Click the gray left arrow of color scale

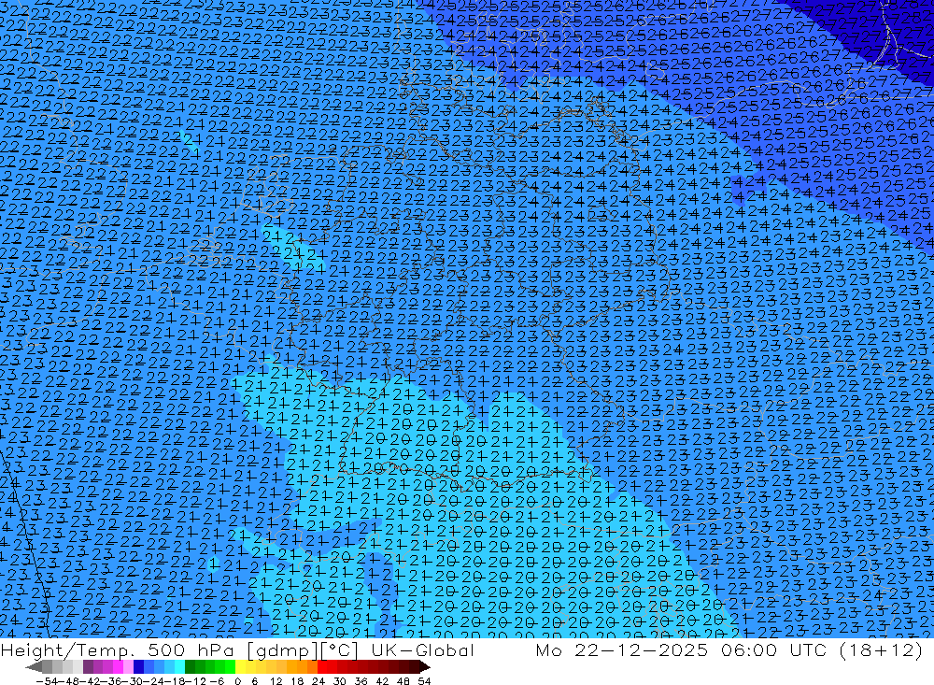point(34,666)
